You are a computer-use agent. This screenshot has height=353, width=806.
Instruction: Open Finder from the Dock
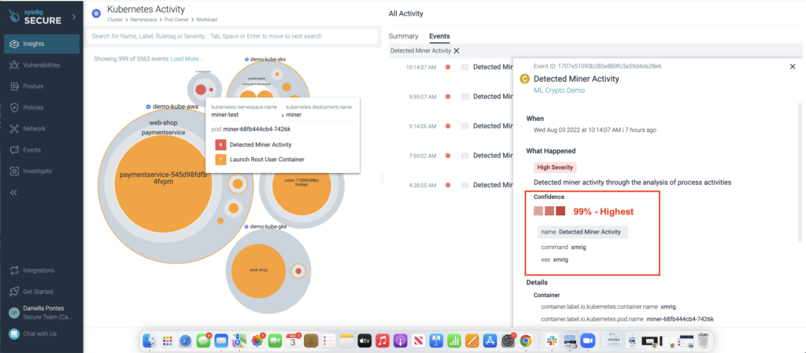(x=150, y=340)
